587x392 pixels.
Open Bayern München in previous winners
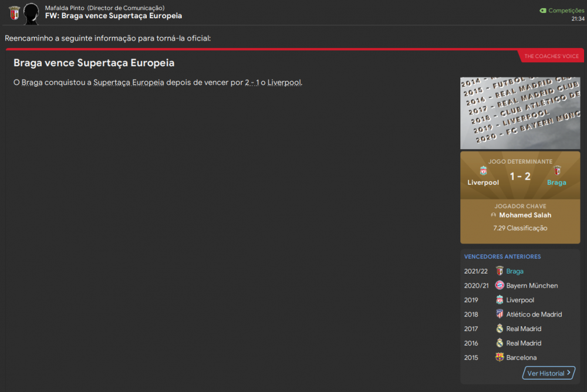[x=532, y=285]
